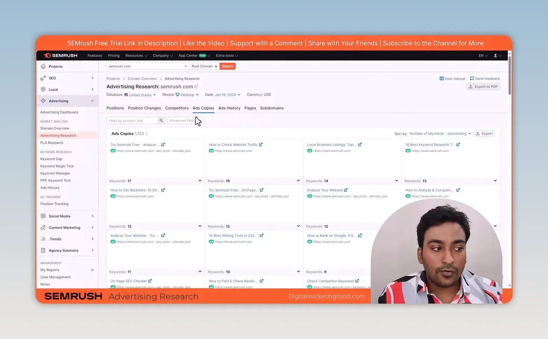
Task: Click the Projects home icon in the sidebar
Action: click(x=43, y=66)
